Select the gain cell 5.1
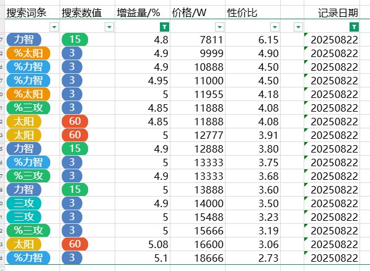This screenshot has height=271, width=370. point(143,258)
